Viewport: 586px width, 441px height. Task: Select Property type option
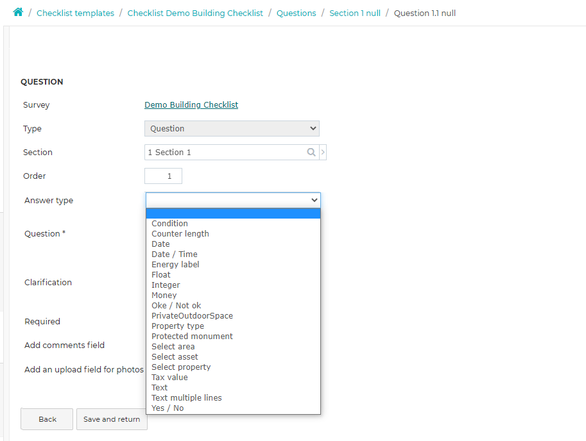(x=233, y=326)
